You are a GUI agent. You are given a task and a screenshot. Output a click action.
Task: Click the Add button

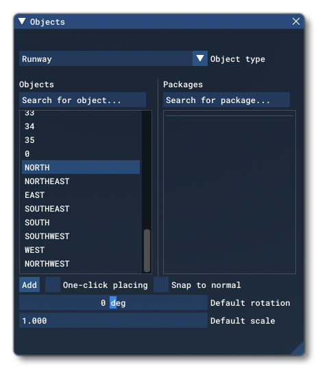click(29, 284)
